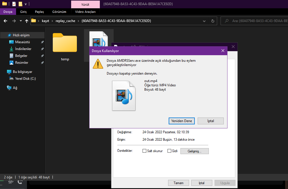Select Ağ in the navigation pane
The width and height of the screenshot is (288, 189).
tap(15, 88)
